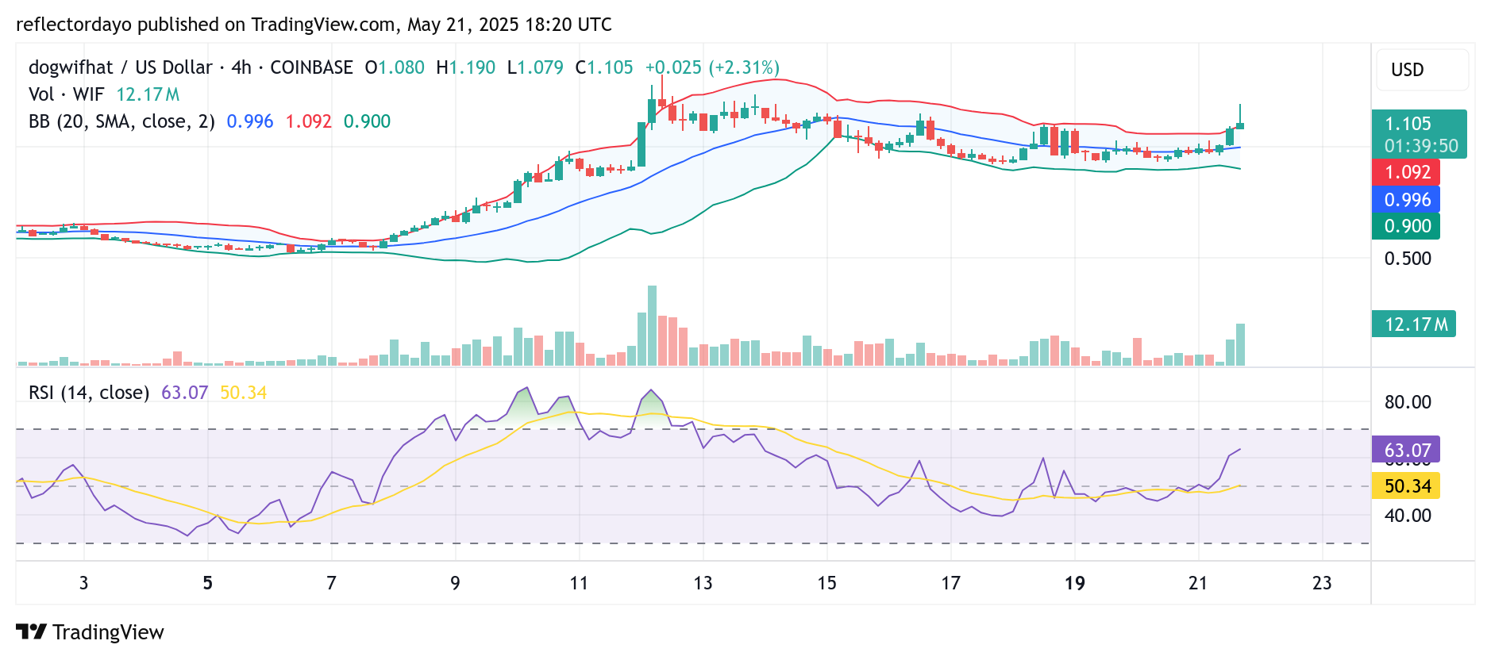The height and width of the screenshot is (660, 1491).
Task: Click date label 11 on time axis
Action: [x=580, y=583]
